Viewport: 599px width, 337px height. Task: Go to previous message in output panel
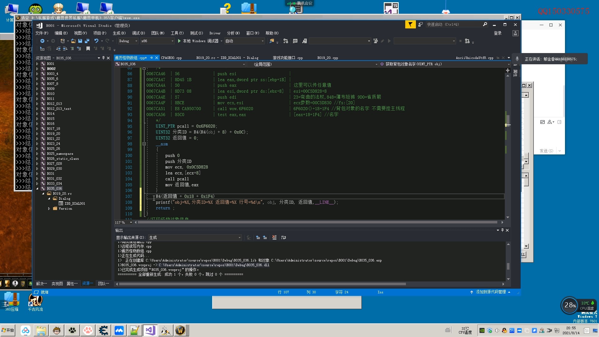258,237
